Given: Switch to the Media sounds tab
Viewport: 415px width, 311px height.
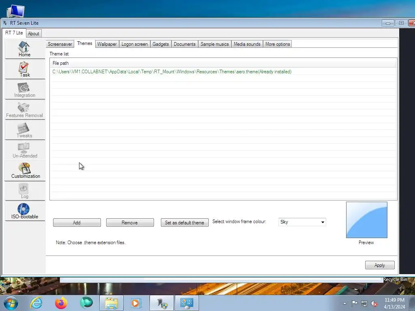Looking at the screenshot, I should point(247,44).
